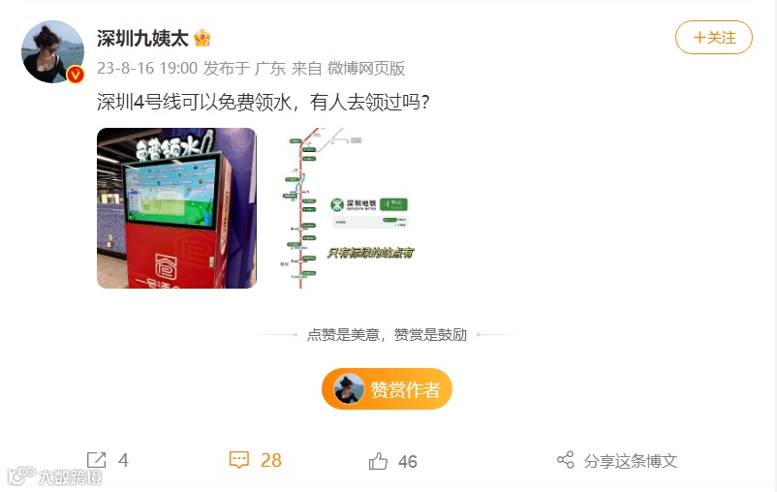Screen dimensions: 777x492
Task: Follow the user with the +关注 button
Action: (x=714, y=37)
